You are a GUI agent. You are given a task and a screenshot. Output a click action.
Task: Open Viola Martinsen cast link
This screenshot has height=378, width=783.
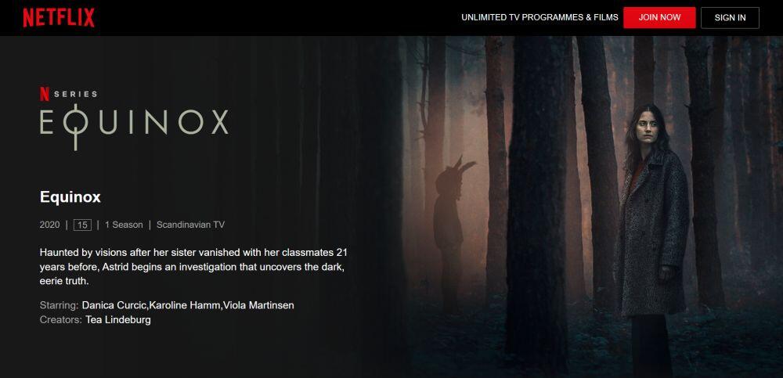pyautogui.click(x=258, y=305)
